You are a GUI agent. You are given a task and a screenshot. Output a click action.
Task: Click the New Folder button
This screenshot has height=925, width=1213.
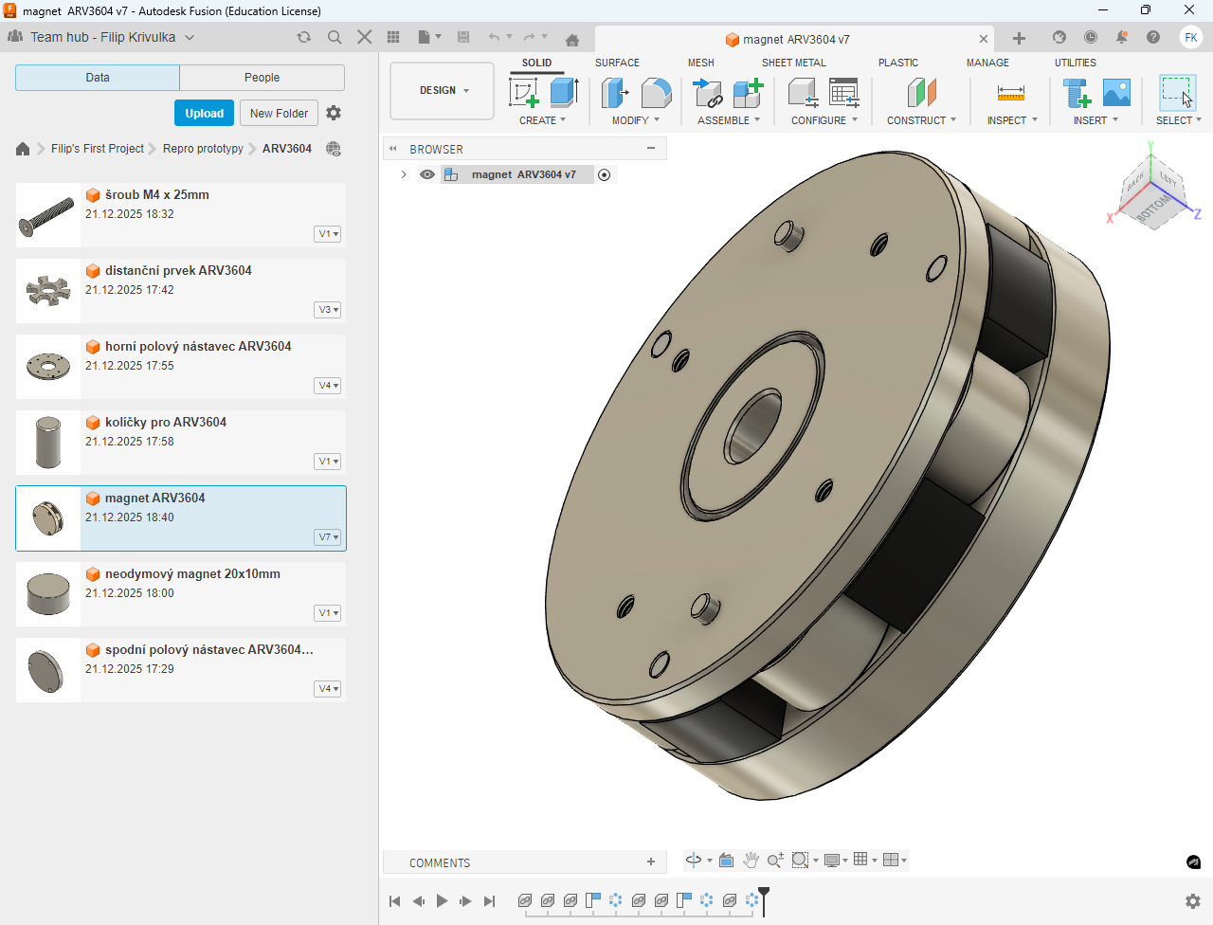pyautogui.click(x=279, y=113)
